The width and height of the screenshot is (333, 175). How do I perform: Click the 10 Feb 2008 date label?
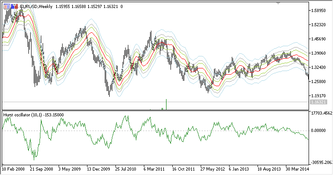click(x=13, y=169)
